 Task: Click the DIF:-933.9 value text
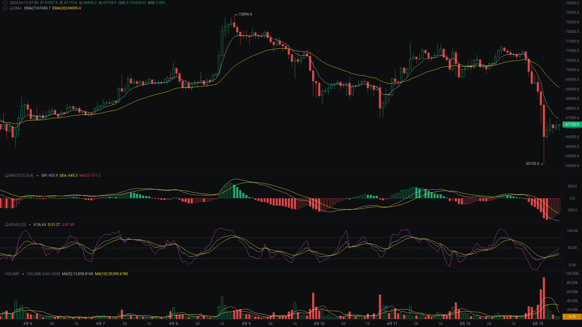point(50,175)
